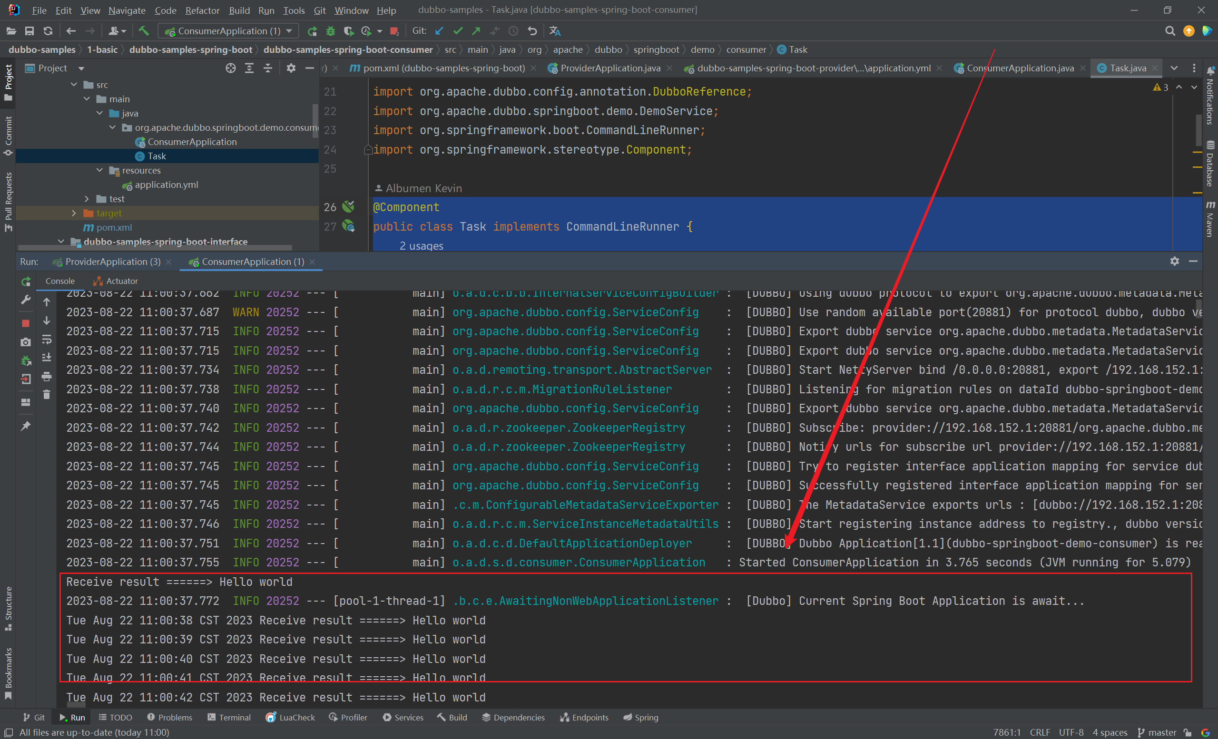The image size is (1218, 739).
Task: Open the project with the folder icon
Action: [11, 31]
